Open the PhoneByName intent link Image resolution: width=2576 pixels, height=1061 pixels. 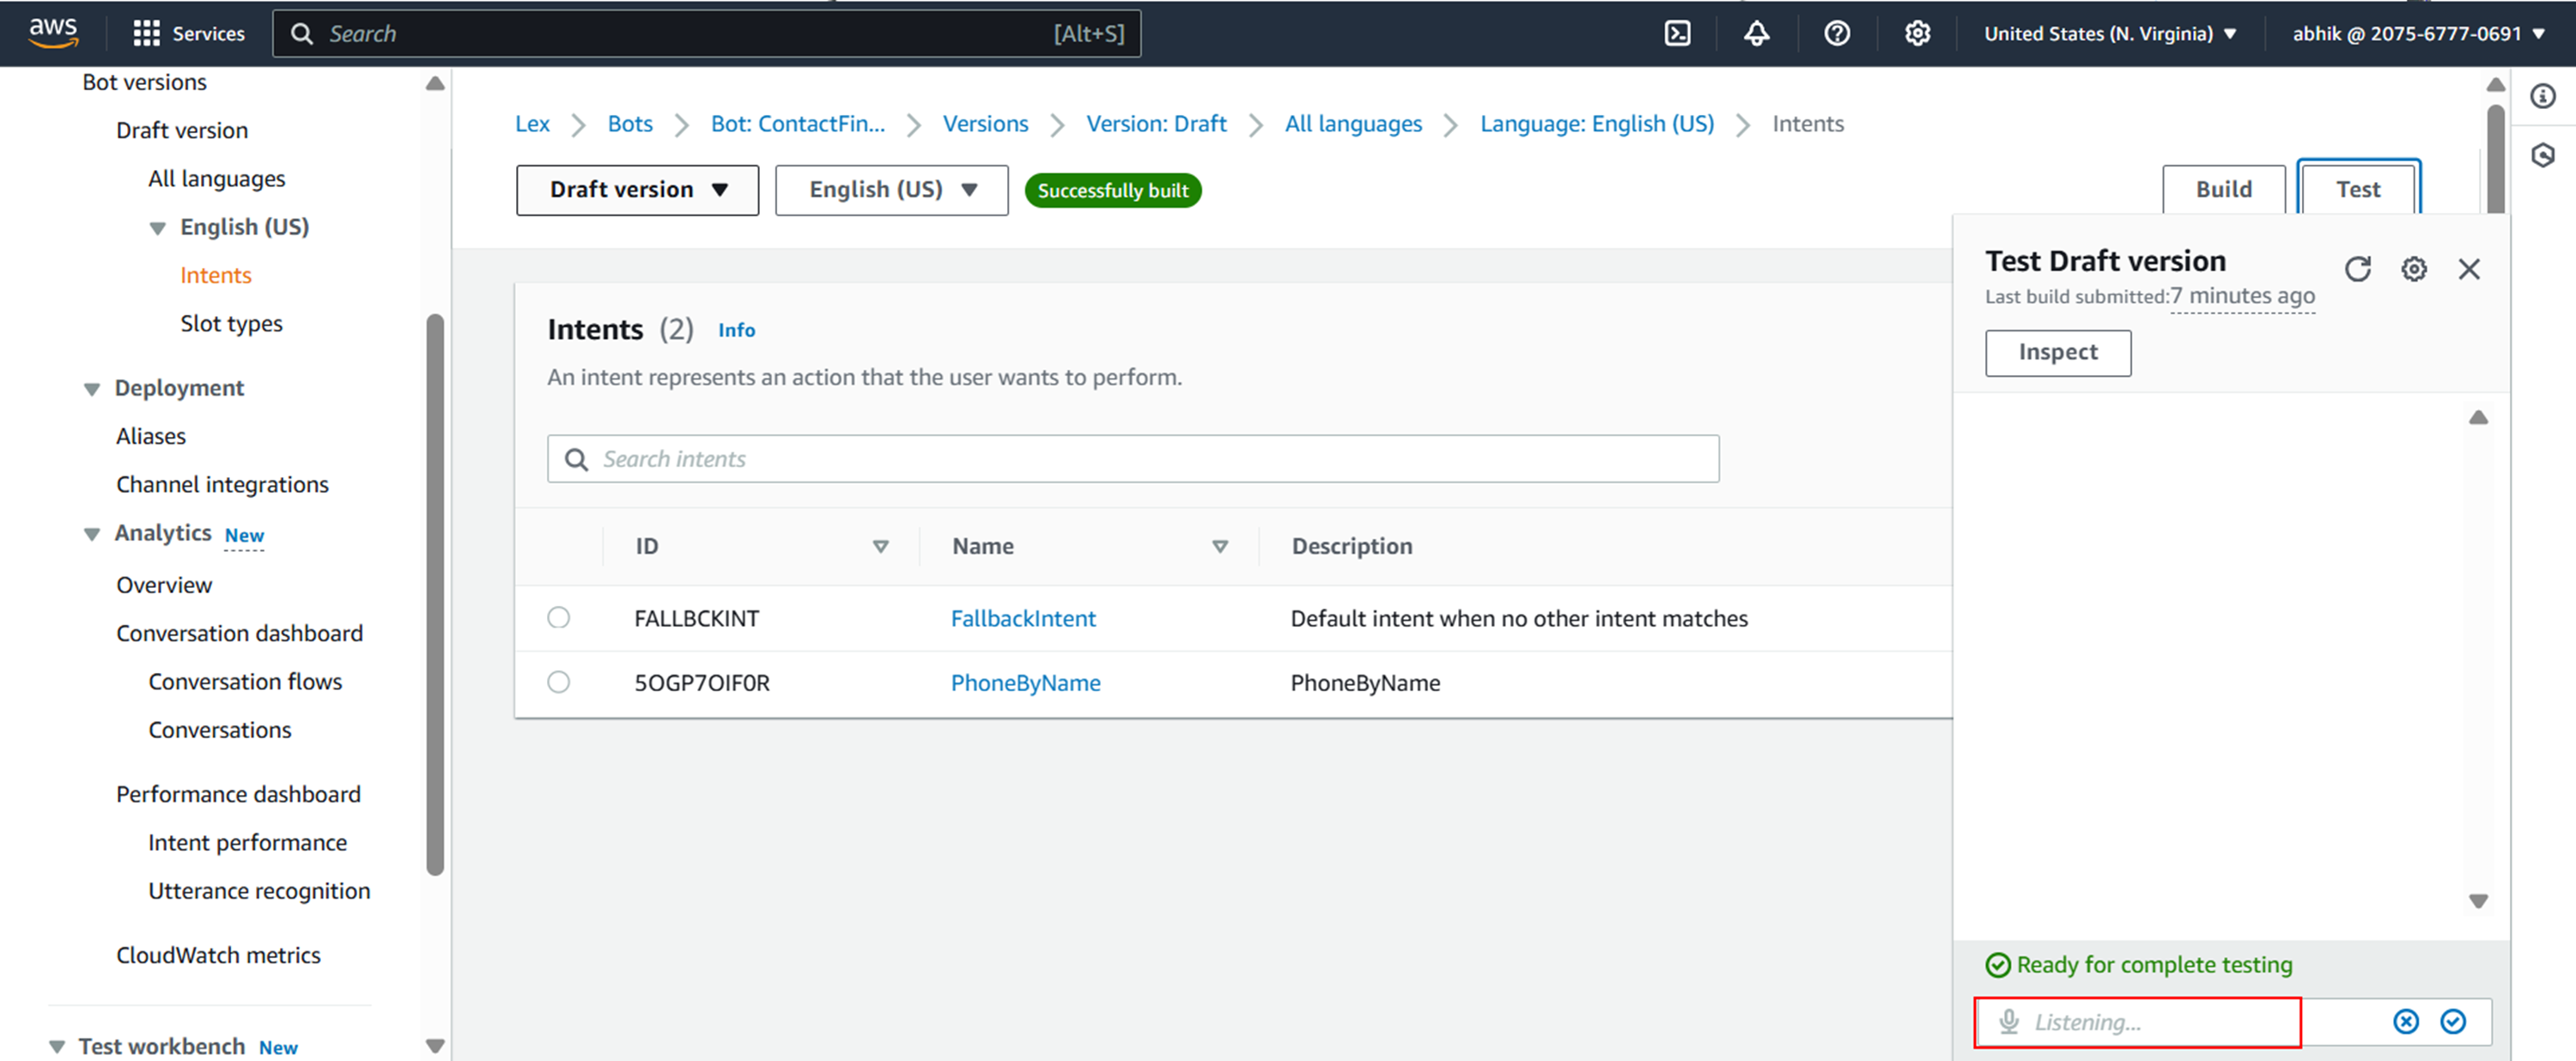click(x=1025, y=683)
